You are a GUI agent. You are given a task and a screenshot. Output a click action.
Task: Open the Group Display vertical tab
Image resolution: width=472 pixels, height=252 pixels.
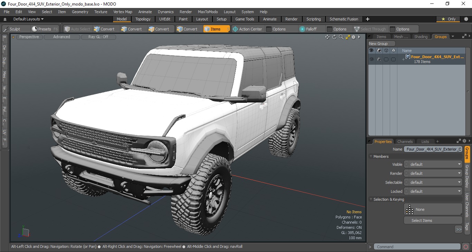[x=467, y=177]
